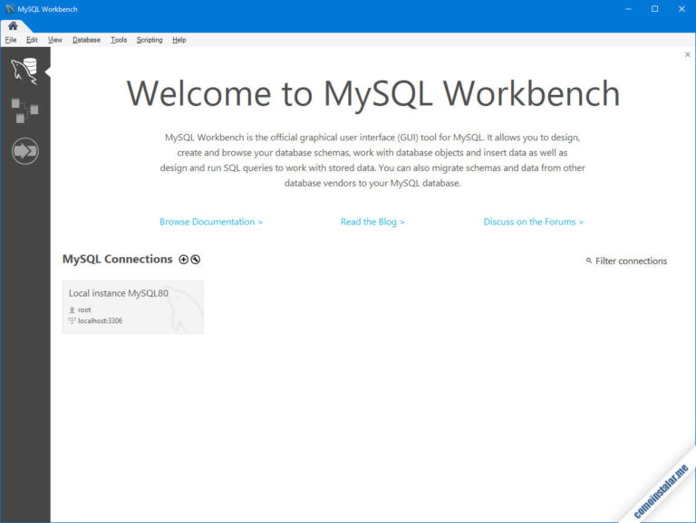Follow the Read the Blog link

tap(372, 222)
